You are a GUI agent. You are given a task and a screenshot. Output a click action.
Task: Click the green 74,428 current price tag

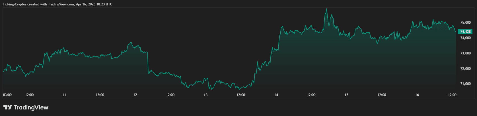(465, 32)
